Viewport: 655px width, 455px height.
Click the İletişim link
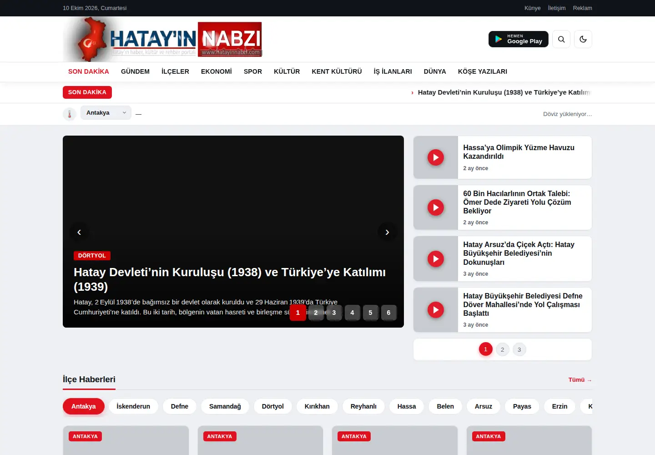click(x=557, y=8)
